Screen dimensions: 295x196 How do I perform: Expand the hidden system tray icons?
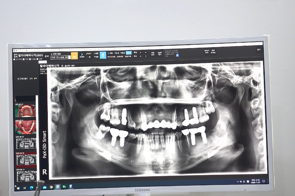[x=238, y=182]
